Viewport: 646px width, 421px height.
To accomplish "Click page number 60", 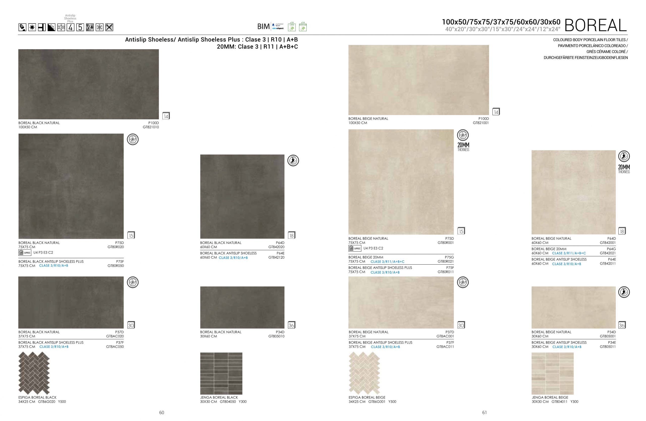I will 161,413.
